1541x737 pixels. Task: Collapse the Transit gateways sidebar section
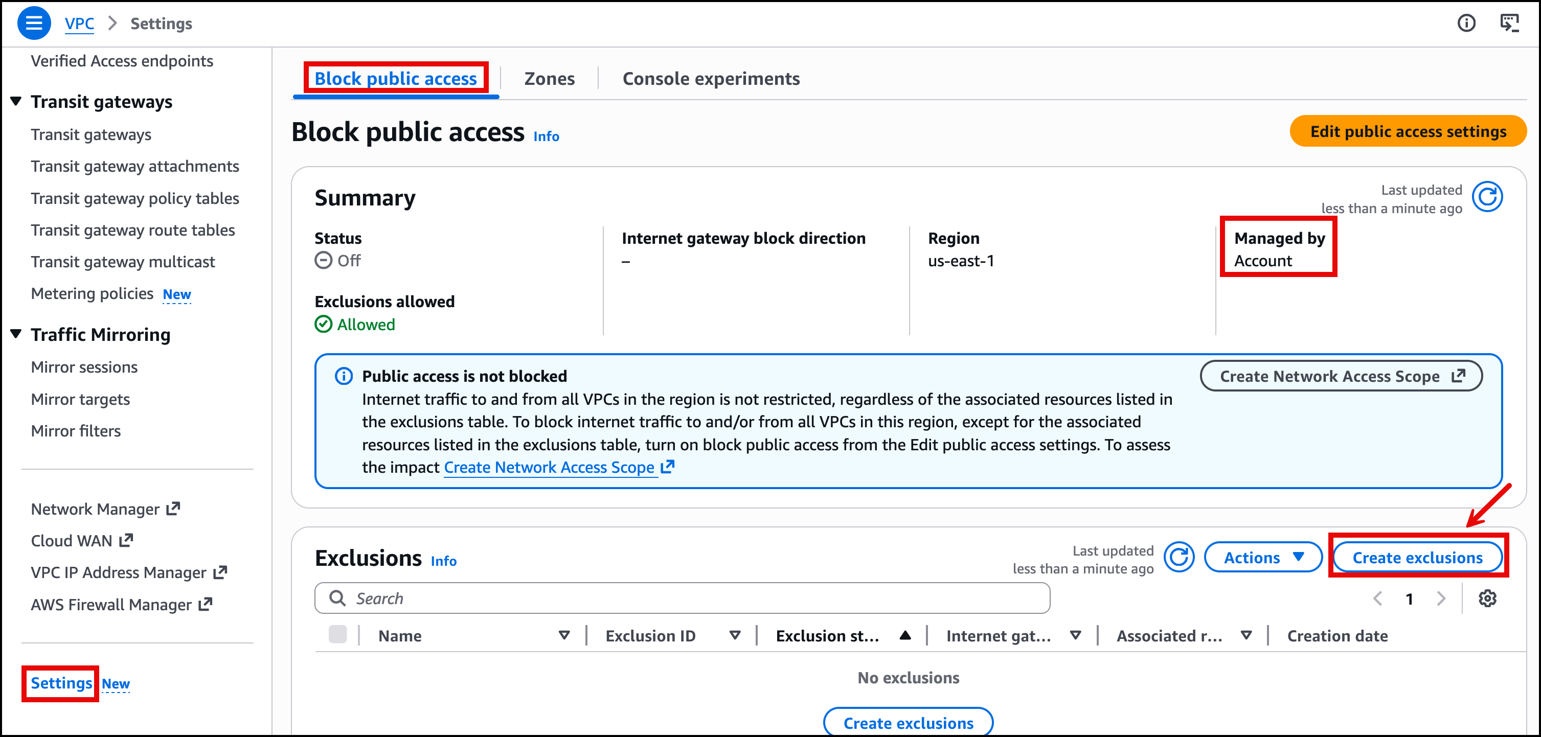[16, 101]
